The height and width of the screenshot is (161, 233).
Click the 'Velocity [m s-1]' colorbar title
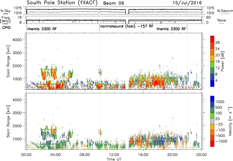coord(230,121)
